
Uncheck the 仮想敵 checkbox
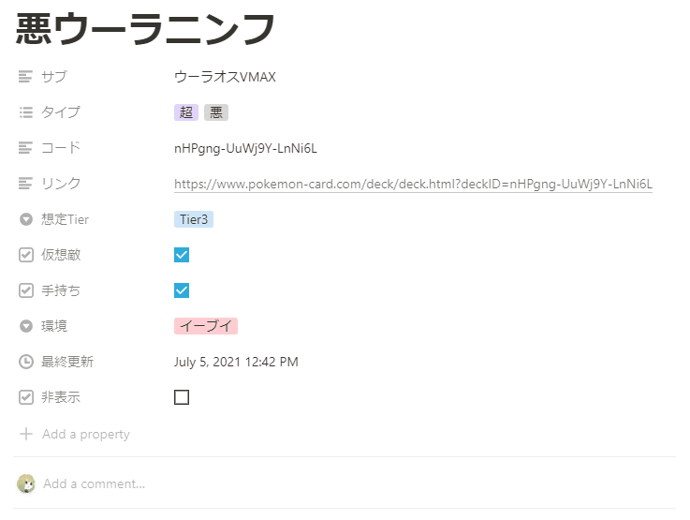[x=182, y=255]
